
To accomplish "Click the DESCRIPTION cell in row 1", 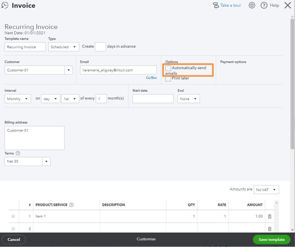I will click(133, 216).
